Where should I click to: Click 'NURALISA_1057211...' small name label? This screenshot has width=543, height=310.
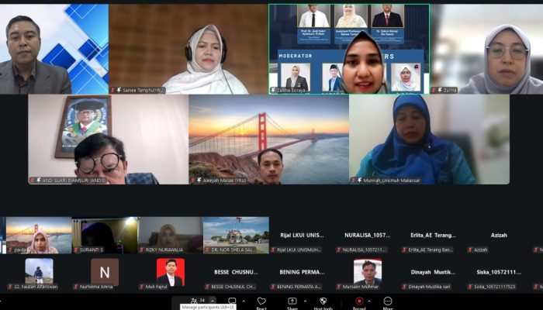(x=365, y=250)
